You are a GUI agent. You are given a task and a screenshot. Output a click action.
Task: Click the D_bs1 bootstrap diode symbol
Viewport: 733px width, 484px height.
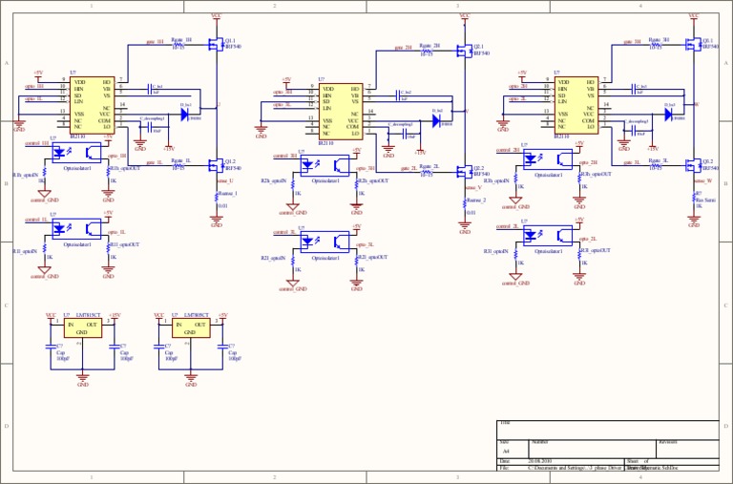point(184,114)
